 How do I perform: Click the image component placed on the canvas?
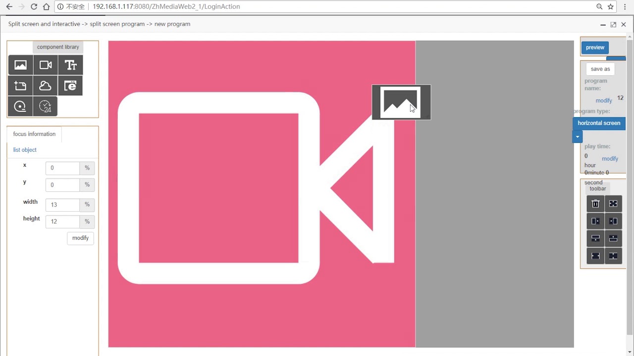pos(401,102)
